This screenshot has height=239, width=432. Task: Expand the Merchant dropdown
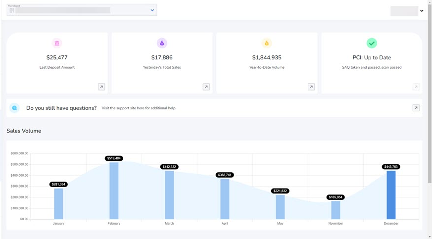point(152,10)
